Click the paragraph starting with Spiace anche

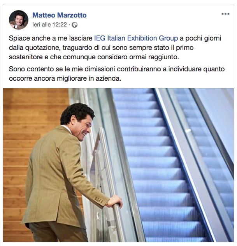tap(115, 48)
